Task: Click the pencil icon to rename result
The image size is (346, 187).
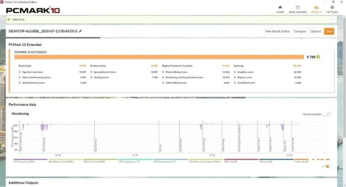Action: (80, 31)
